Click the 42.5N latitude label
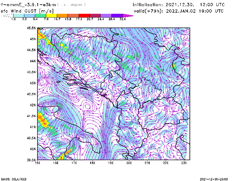 click(31, 94)
